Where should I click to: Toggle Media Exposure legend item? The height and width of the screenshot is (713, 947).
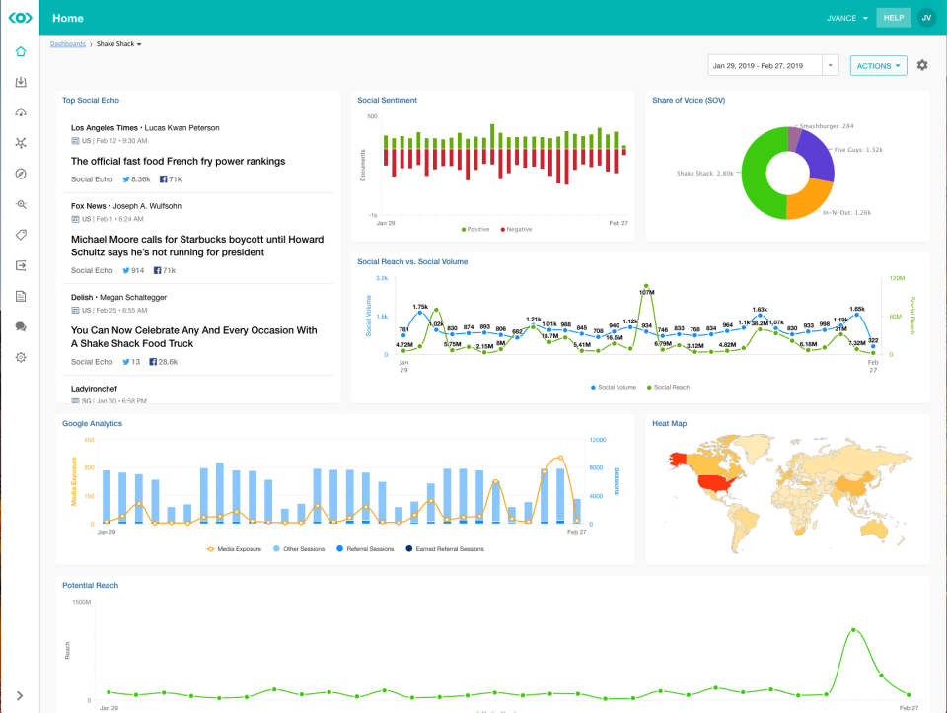click(234, 549)
